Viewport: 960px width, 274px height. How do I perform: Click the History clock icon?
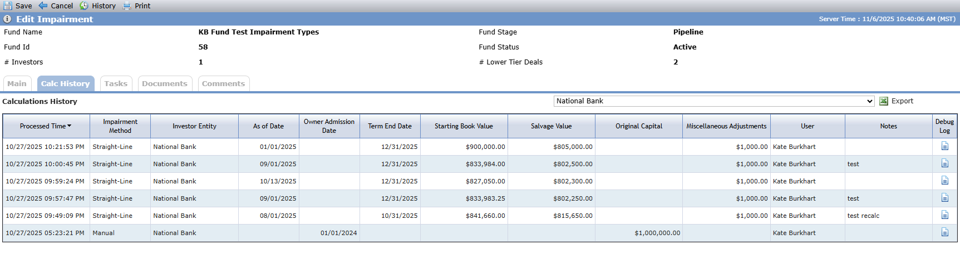click(84, 6)
